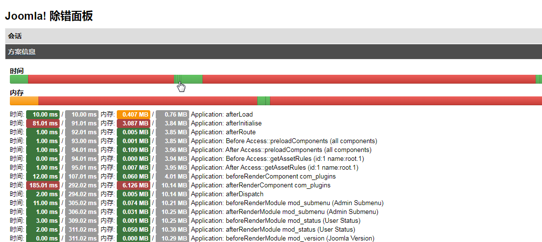
Task: Select the 91.01 ms cumulative time badge
Action: 82,123
